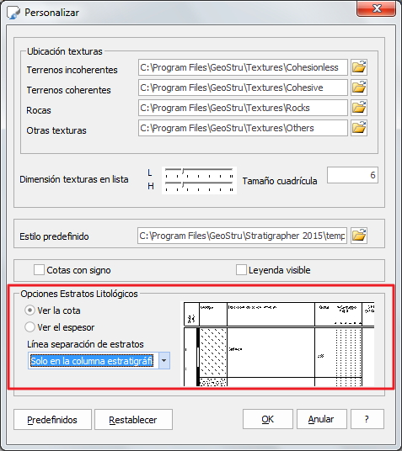The width and height of the screenshot is (402, 451).
Task: Open help with the ? button
Action: (367, 419)
